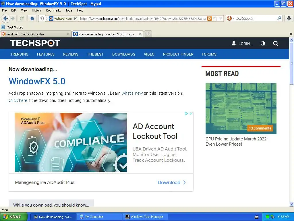Go forward with the forward arrow button
This screenshot has height=221, width=294.
13,18
